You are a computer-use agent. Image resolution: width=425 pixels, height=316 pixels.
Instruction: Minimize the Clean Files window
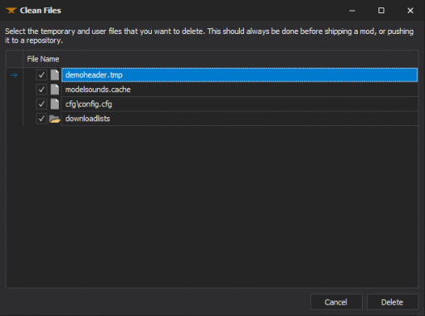tap(352, 11)
